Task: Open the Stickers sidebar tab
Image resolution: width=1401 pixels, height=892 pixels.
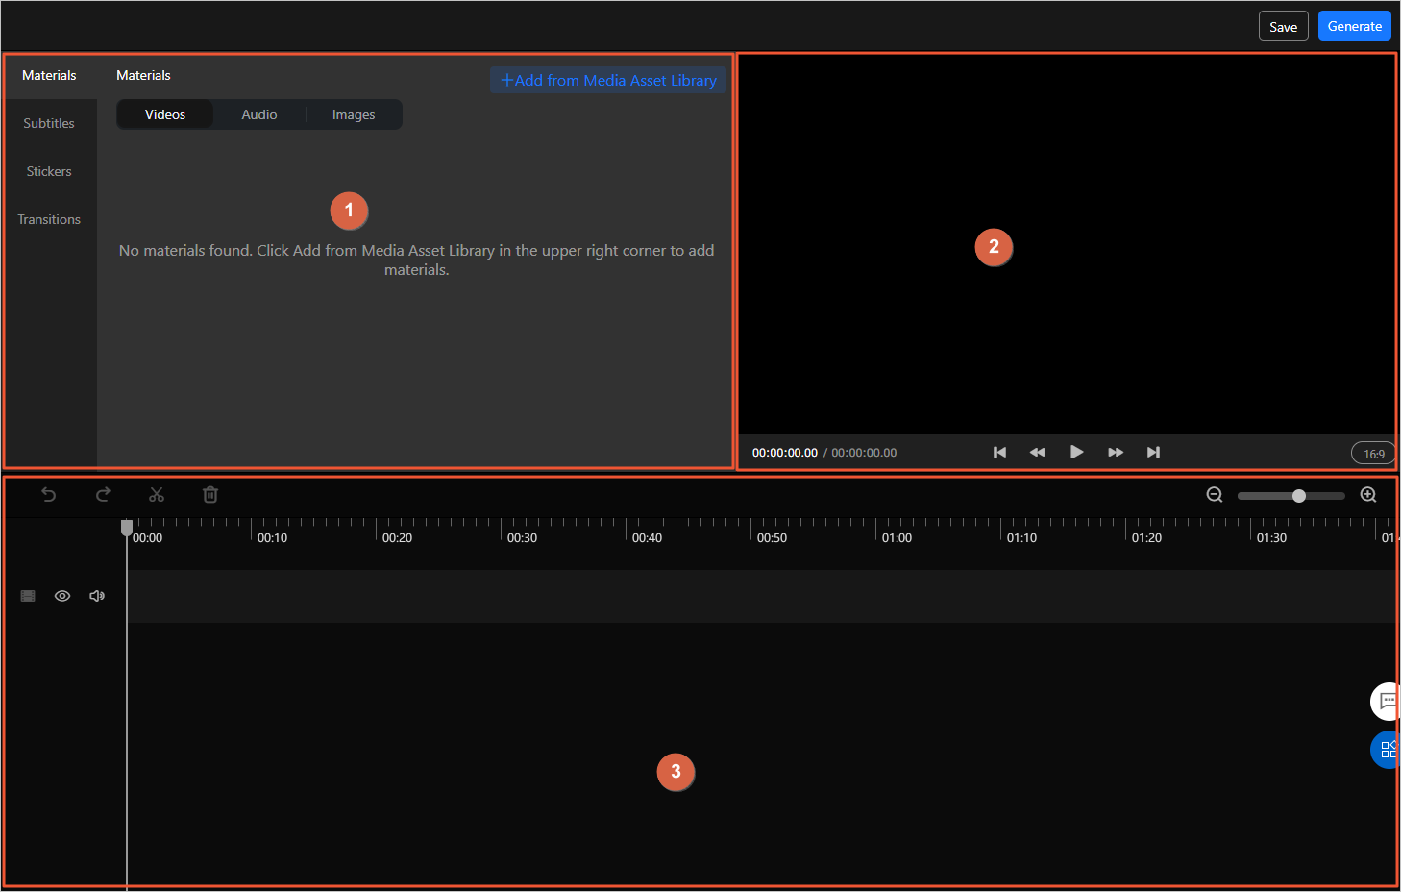Action: click(x=49, y=171)
